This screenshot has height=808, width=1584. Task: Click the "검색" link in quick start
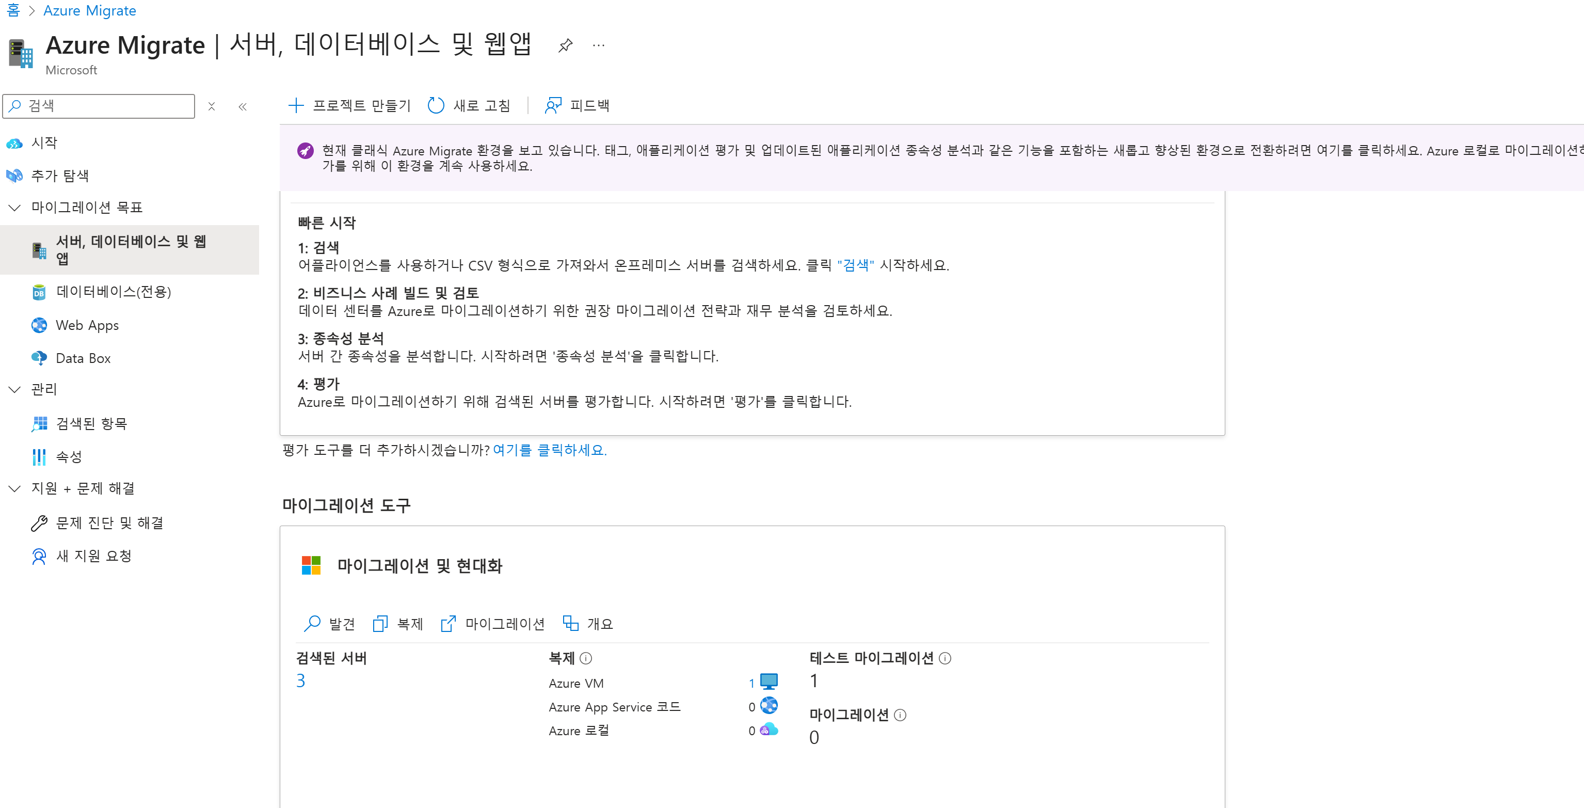click(x=855, y=265)
